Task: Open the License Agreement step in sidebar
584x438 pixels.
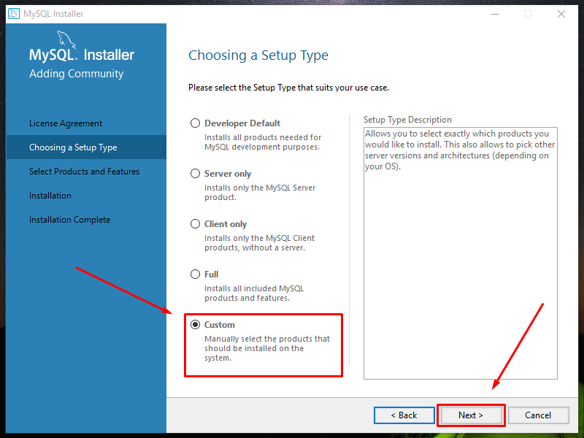Action: tap(66, 123)
